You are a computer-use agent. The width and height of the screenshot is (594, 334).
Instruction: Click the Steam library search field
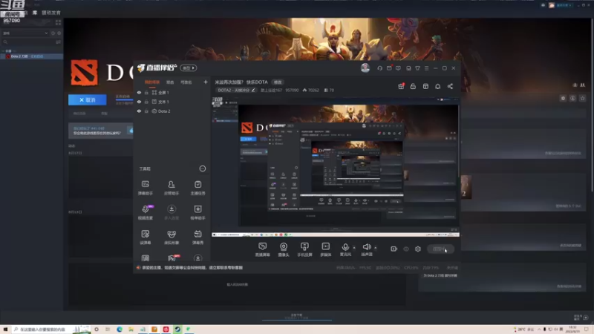click(28, 42)
